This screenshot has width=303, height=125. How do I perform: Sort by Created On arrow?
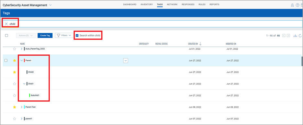[200, 44]
